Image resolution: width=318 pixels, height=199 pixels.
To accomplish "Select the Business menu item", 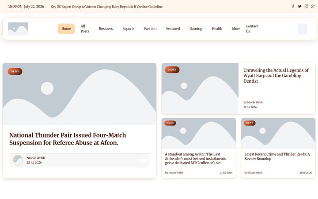I will point(106,29).
